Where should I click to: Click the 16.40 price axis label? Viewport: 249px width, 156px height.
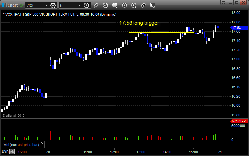click(236, 87)
